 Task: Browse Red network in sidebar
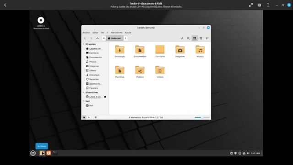pyautogui.click(x=95, y=105)
